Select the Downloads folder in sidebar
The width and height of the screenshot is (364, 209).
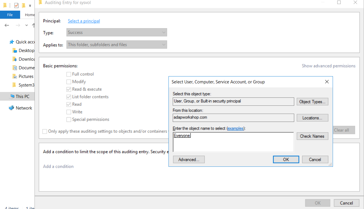coord(26,59)
